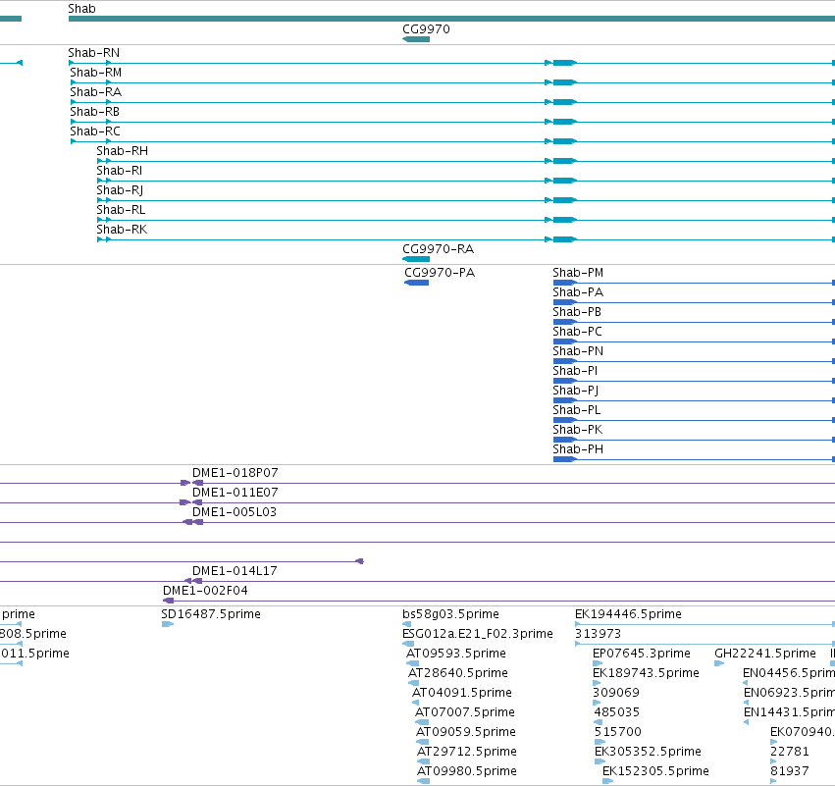This screenshot has height=786, width=835.
Task: Click the AT09593.5prime EST label
Action: pos(456,654)
